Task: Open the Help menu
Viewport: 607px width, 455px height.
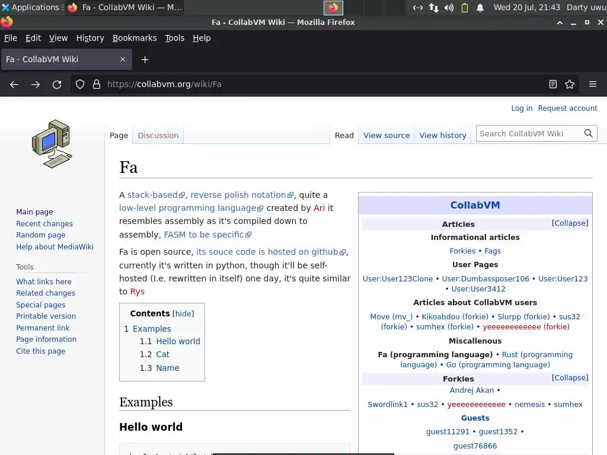Action: (x=202, y=38)
